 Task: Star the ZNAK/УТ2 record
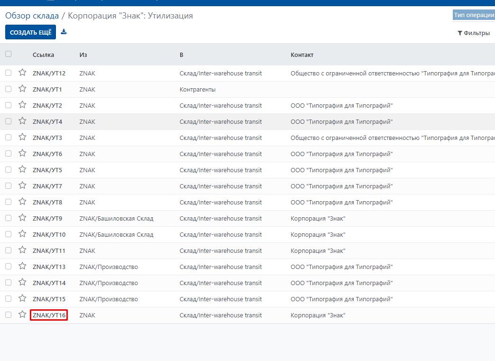click(22, 105)
